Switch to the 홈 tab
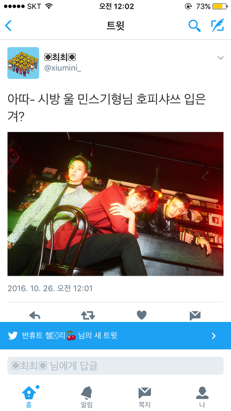Image resolution: width=231 pixels, height=411 pixels. coord(29,397)
